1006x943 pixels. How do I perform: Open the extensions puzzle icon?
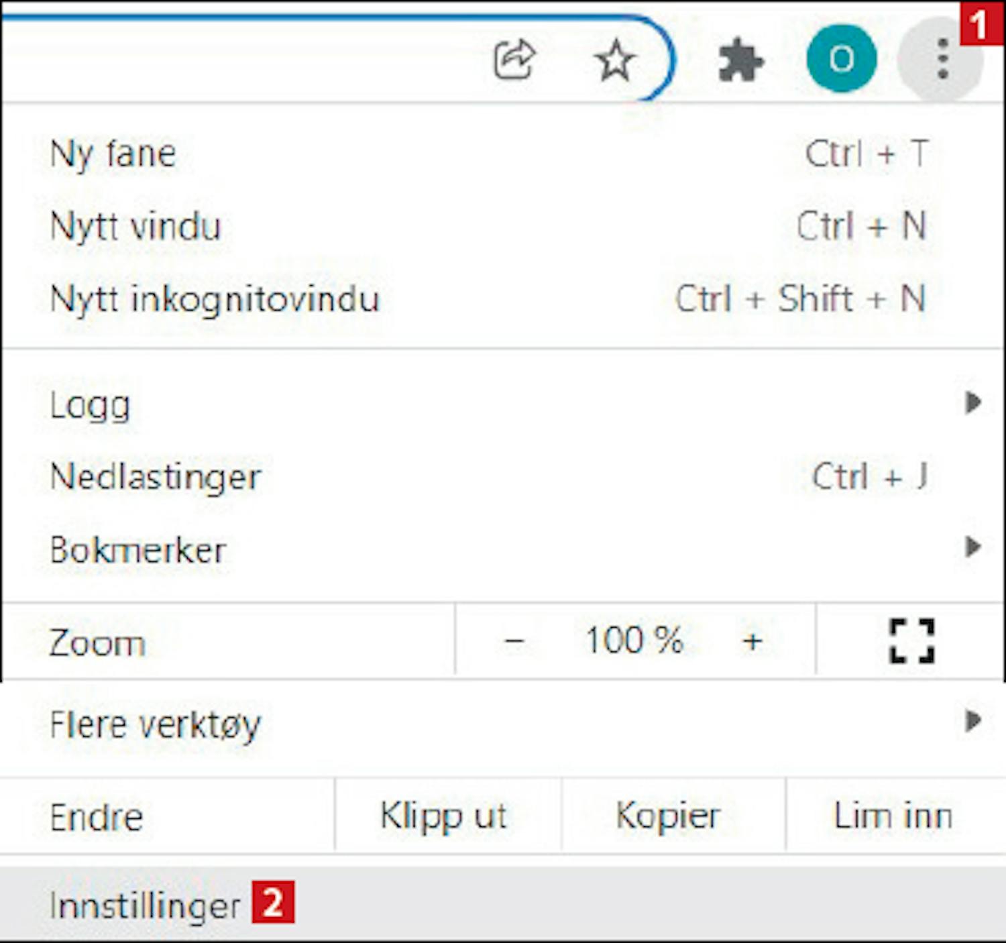pos(740,60)
